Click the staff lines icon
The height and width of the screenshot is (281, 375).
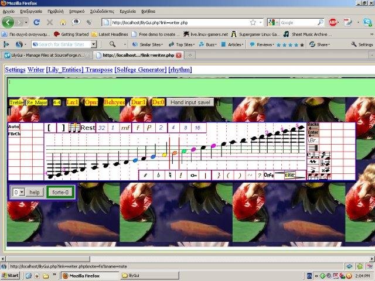point(313,148)
